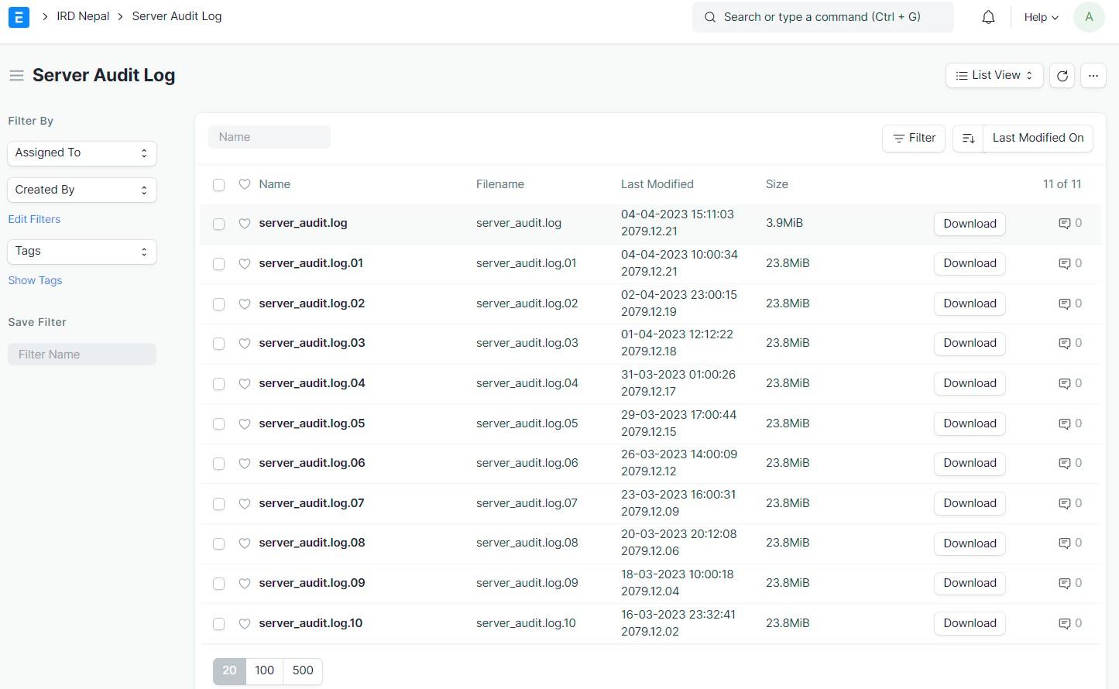The image size is (1119, 689).
Task: Download the server_audit.log.07 file
Action: 970,503
